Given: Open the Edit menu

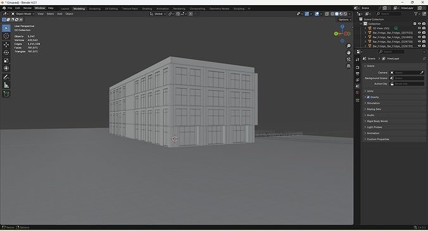Looking at the screenshot, I should (18, 8).
